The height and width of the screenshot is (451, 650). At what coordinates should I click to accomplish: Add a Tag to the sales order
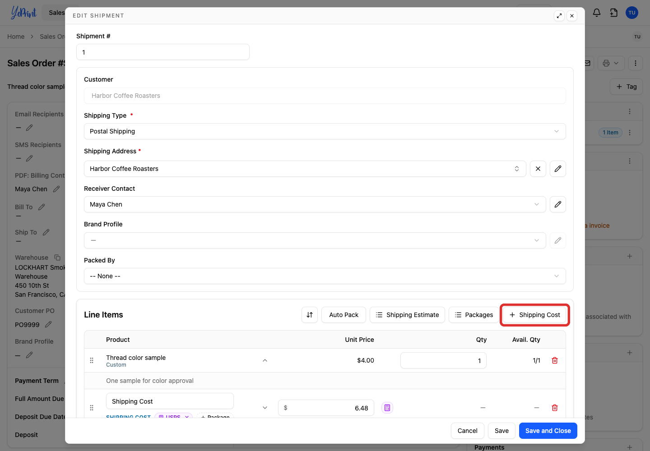627,87
